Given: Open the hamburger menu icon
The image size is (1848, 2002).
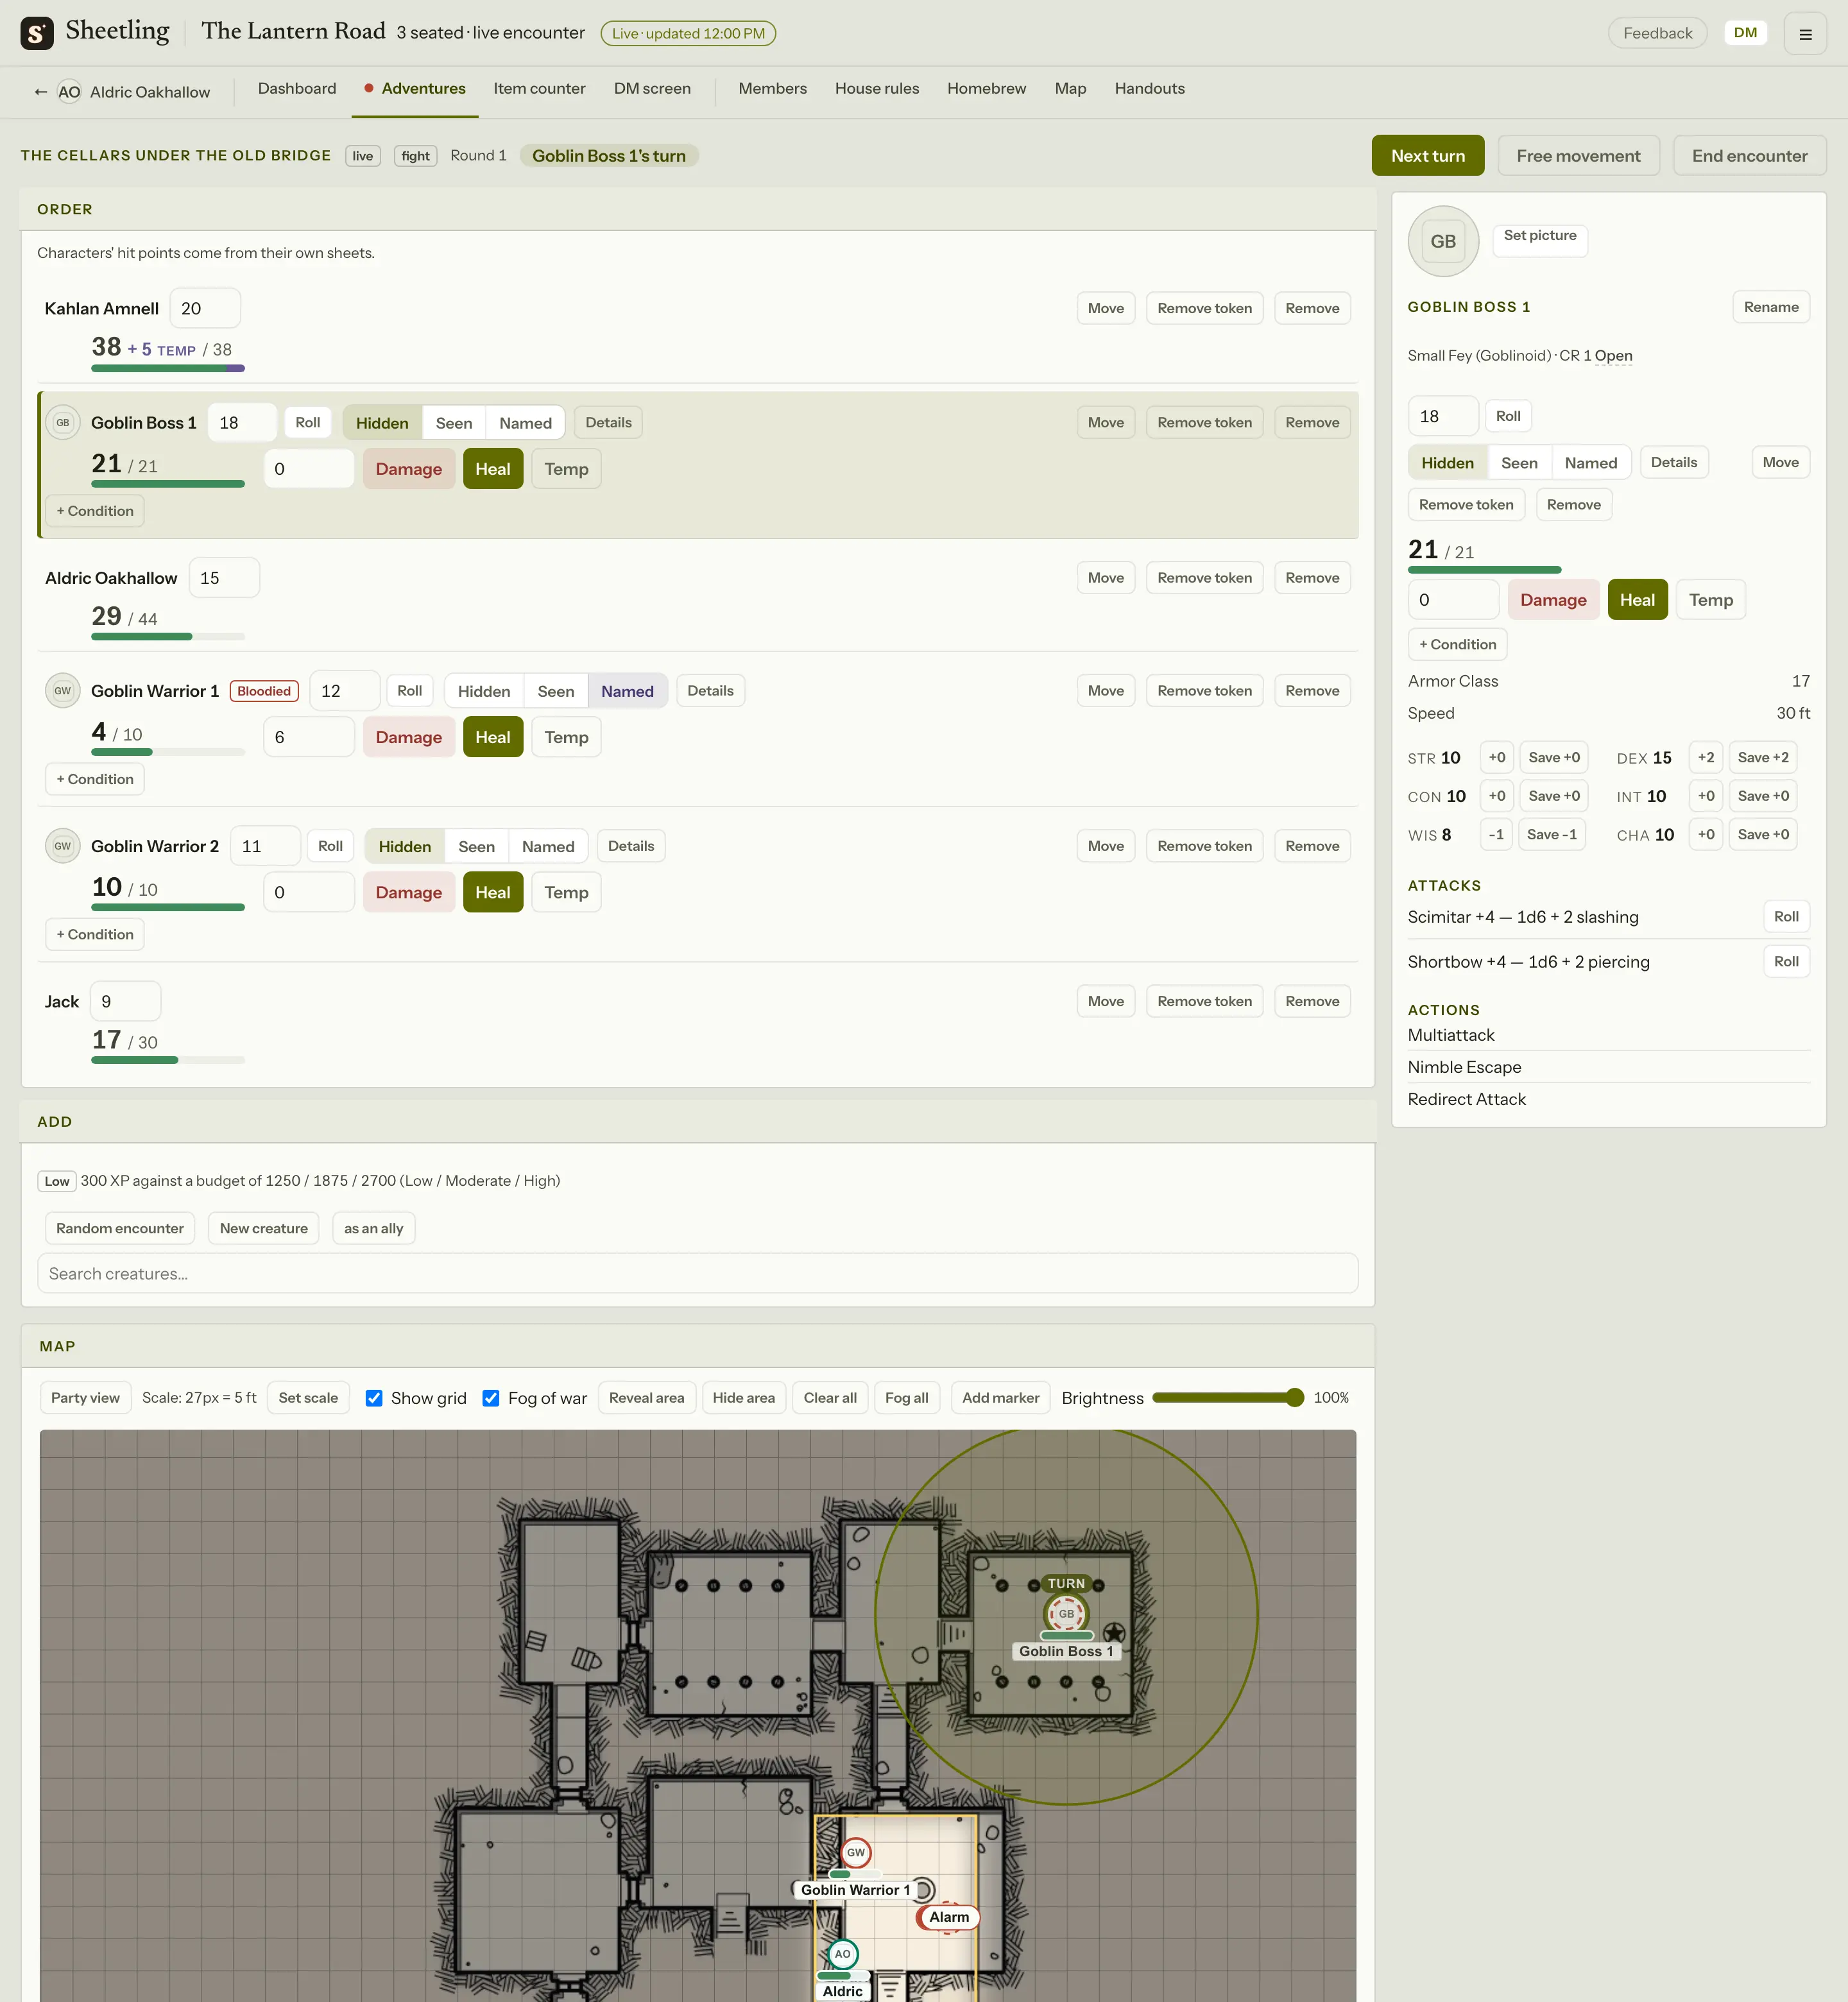Looking at the screenshot, I should point(1805,34).
